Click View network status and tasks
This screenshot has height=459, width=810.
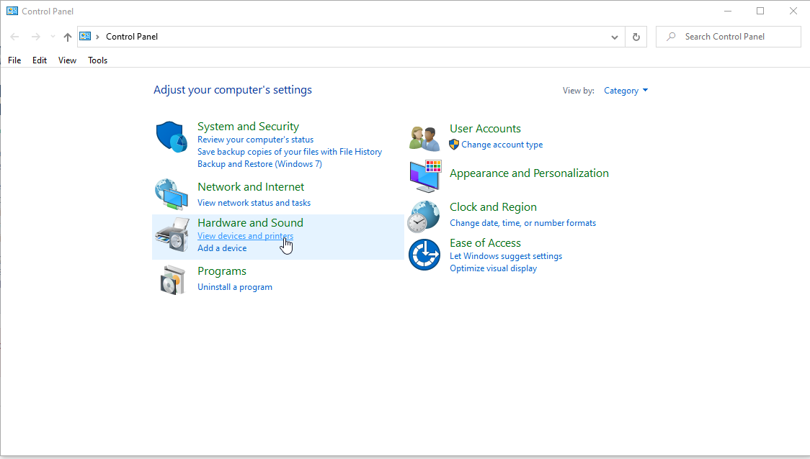tap(254, 203)
